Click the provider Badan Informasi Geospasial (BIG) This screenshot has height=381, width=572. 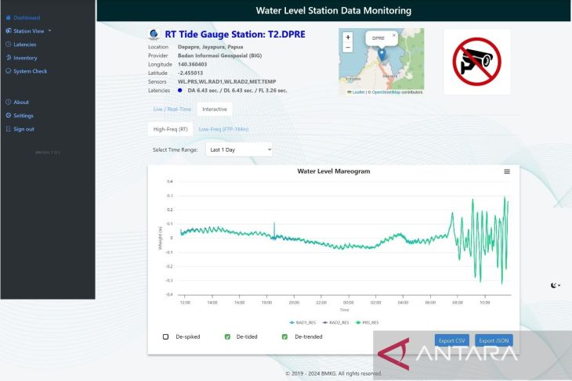tap(219, 56)
